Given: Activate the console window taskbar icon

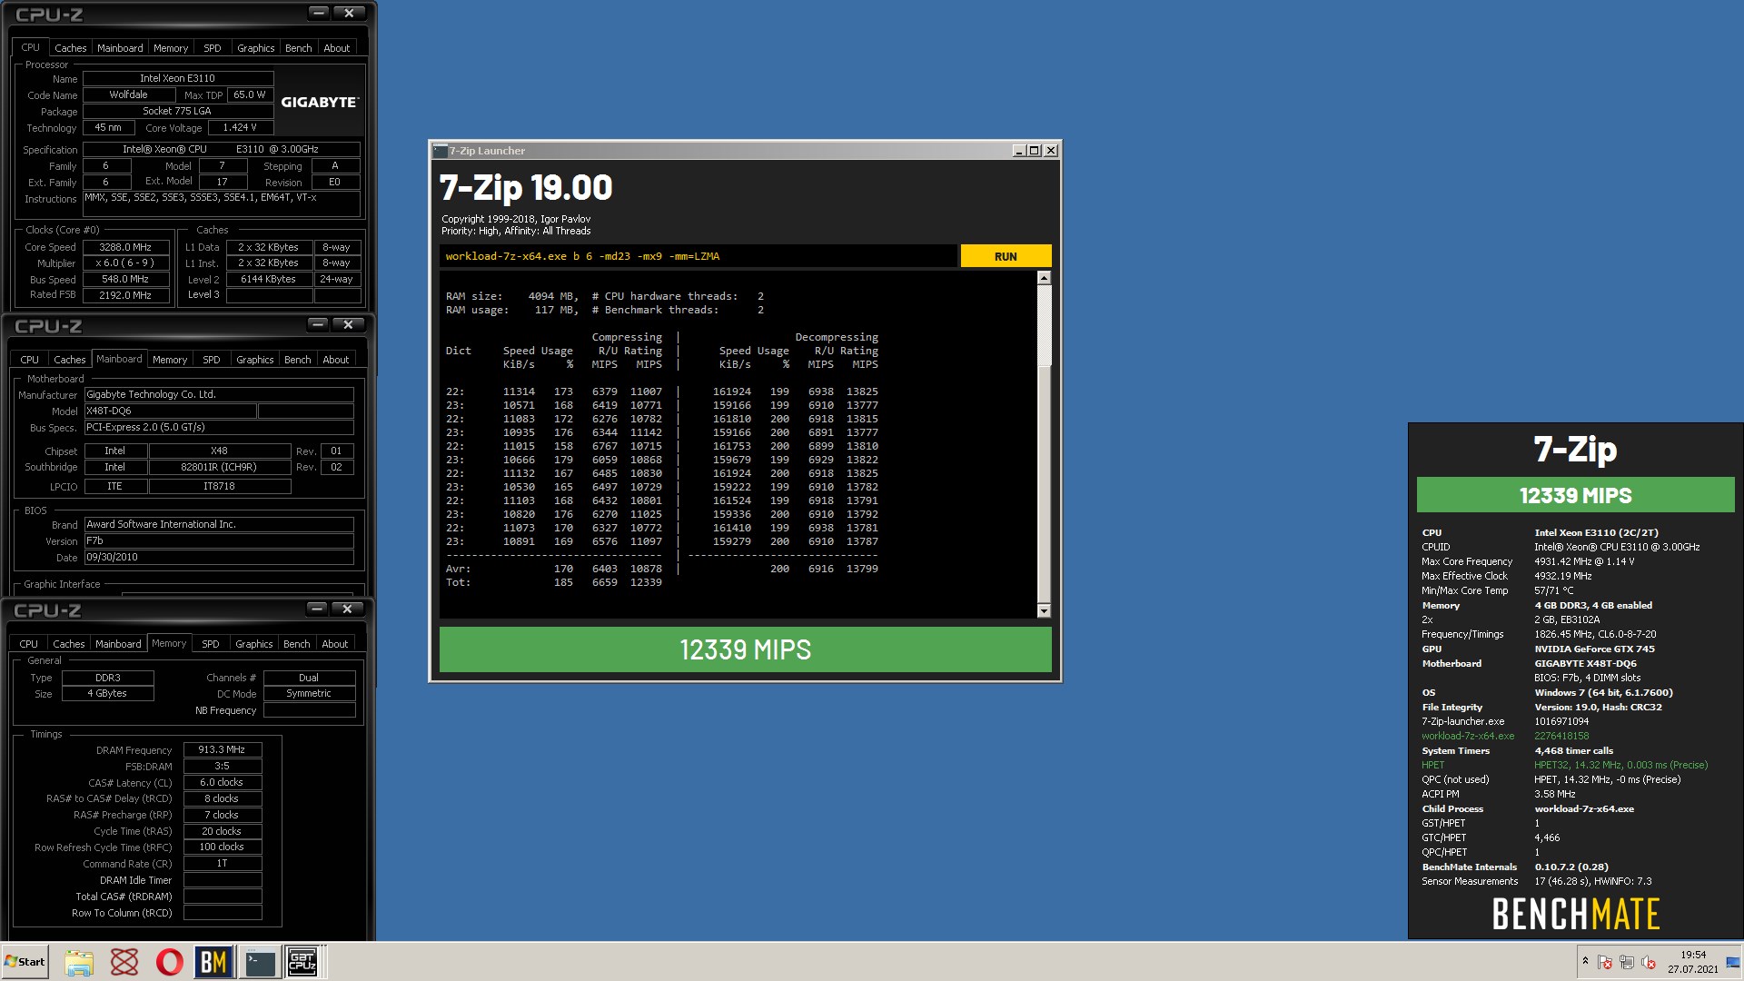Looking at the screenshot, I should (x=259, y=962).
